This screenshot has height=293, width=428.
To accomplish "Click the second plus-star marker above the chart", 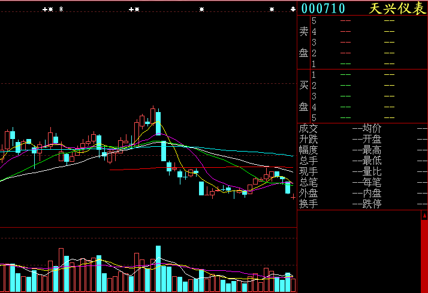I will (x=134, y=9).
